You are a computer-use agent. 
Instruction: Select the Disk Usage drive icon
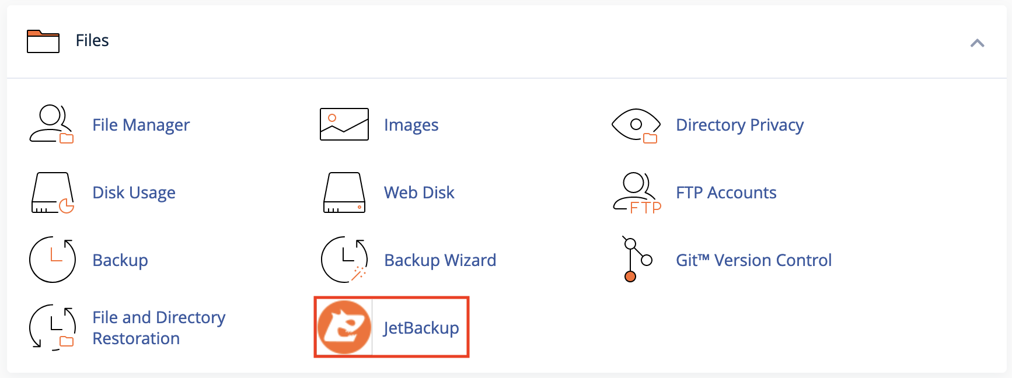[x=53, y=192]
